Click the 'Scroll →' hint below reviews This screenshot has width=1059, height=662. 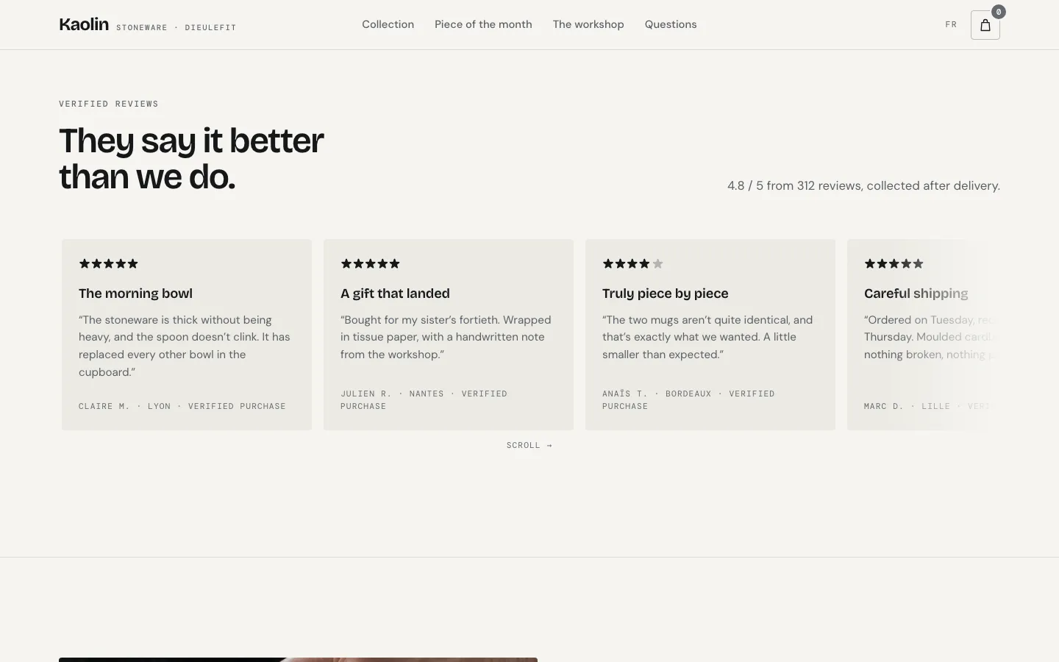529,445
